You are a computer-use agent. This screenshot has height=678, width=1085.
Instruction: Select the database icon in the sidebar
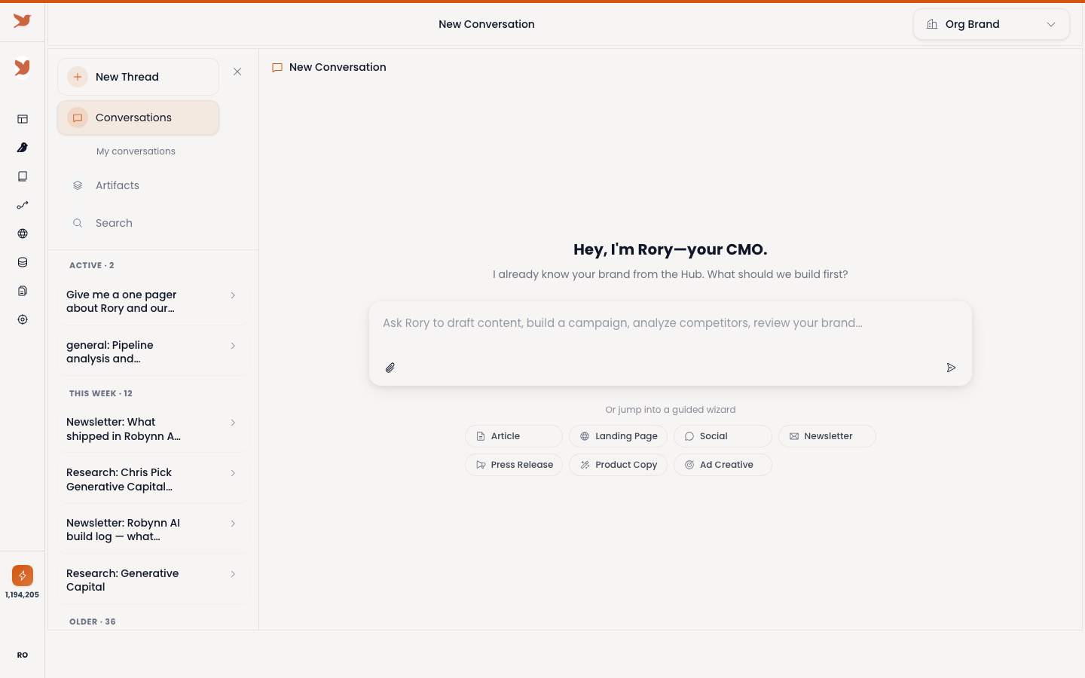[x=23, y=262]
